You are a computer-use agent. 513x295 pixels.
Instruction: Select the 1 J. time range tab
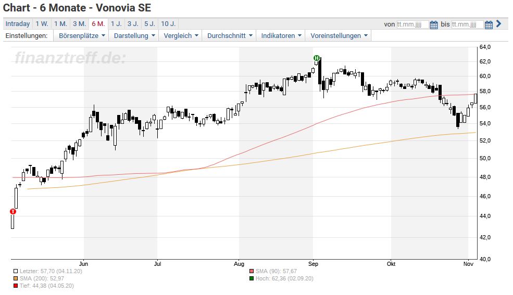116,24
